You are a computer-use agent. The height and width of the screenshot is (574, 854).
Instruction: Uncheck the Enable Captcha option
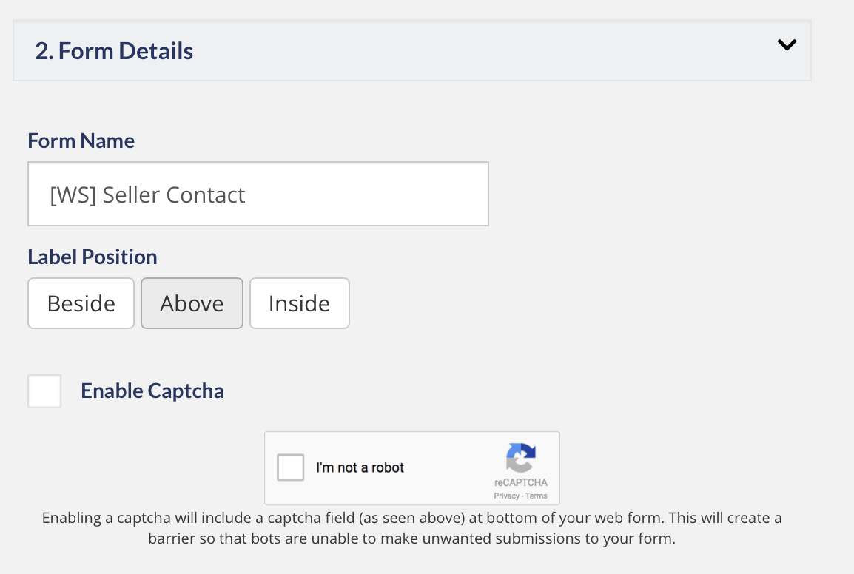(x=44, y=391)
